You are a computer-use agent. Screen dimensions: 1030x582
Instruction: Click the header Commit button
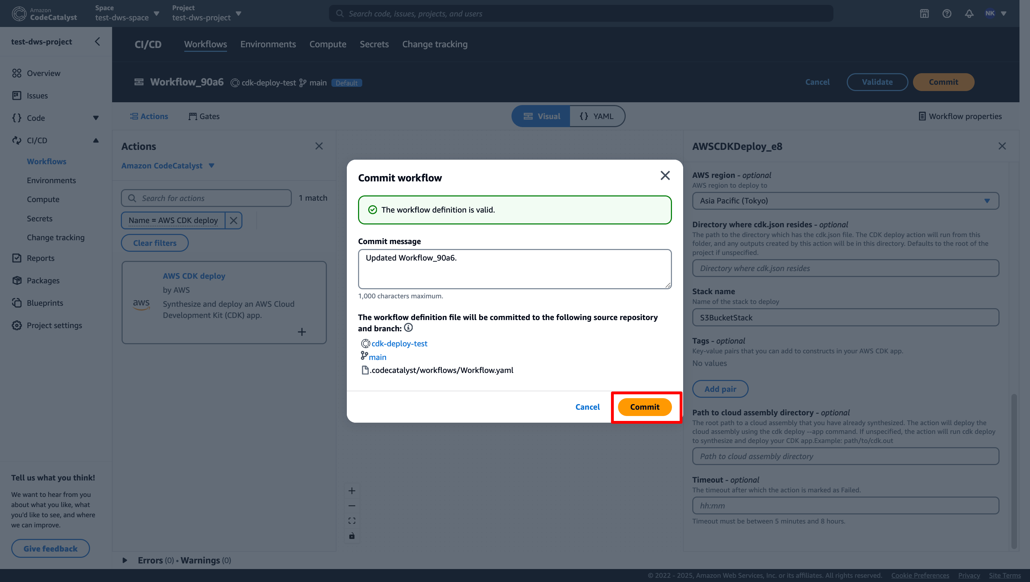943,82
